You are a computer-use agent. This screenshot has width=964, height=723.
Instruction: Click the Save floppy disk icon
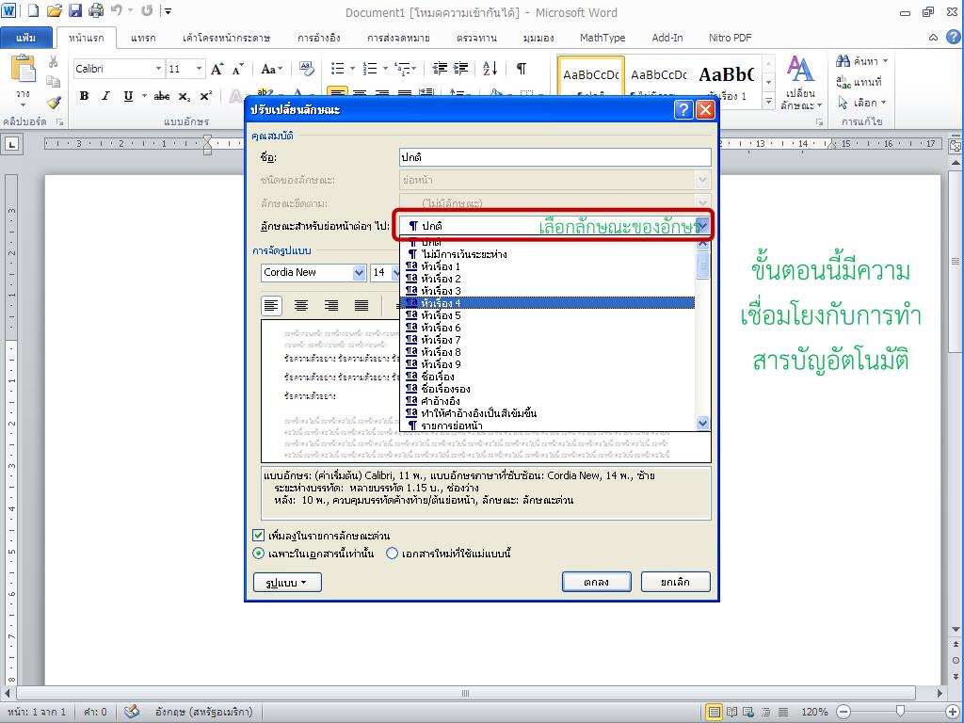(x=75, y=10)
